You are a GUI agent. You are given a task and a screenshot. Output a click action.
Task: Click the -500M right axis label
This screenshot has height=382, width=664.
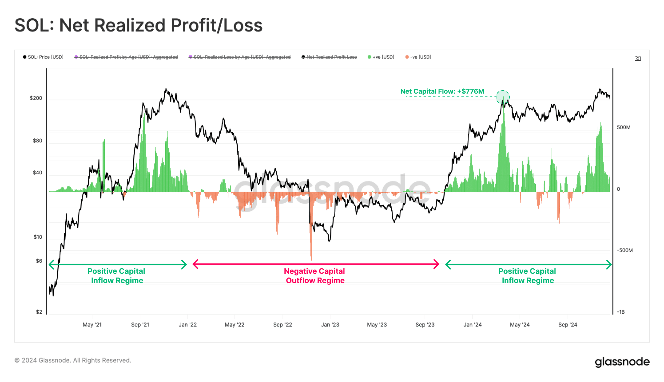tap(624, 250)
